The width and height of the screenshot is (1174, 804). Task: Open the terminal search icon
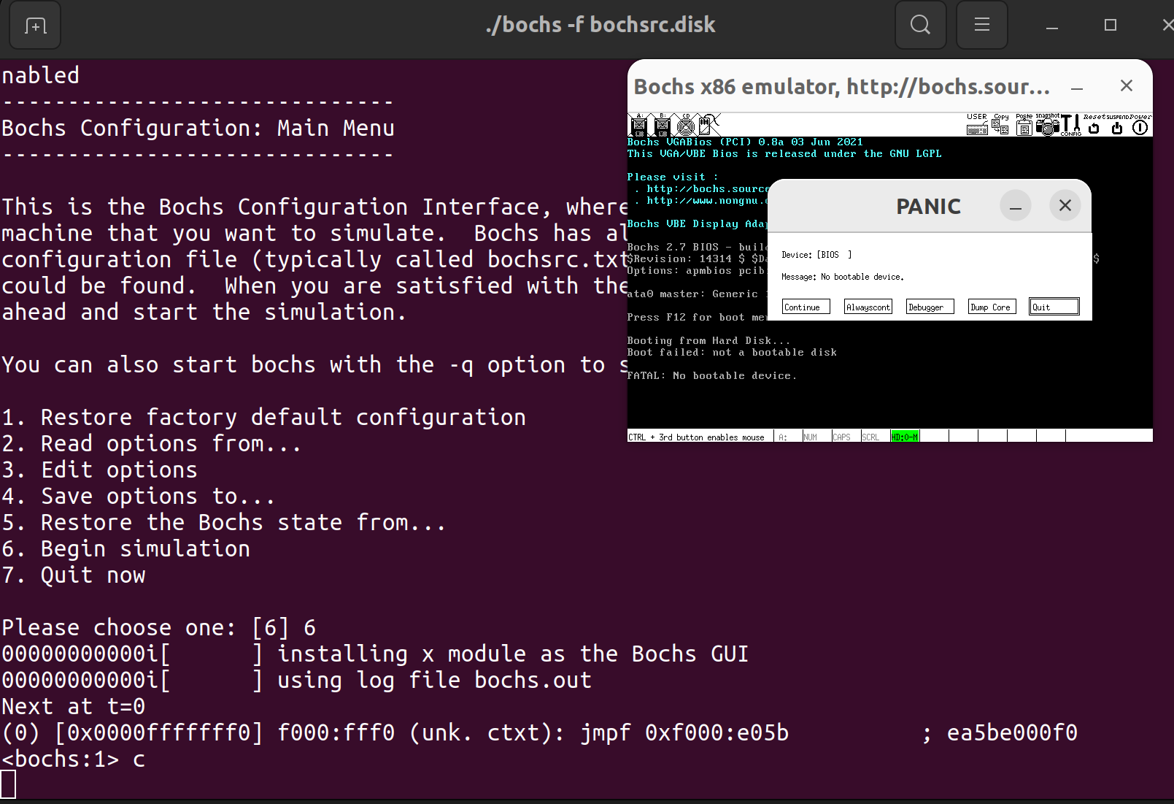click(x=920, y=25)
